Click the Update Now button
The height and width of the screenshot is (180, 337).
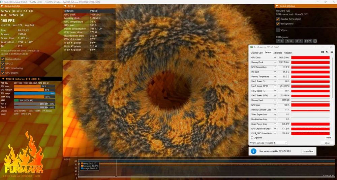pos(308,151)
